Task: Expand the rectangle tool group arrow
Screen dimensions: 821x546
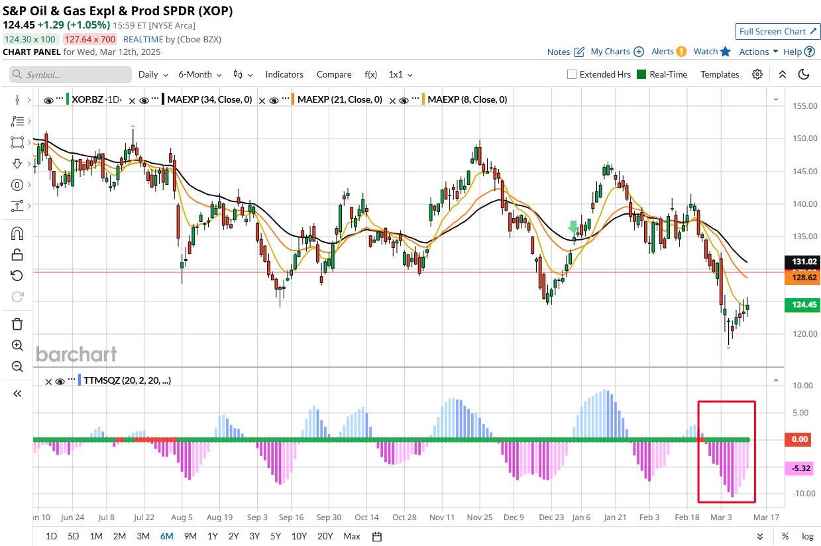Action: pos(28,142)
